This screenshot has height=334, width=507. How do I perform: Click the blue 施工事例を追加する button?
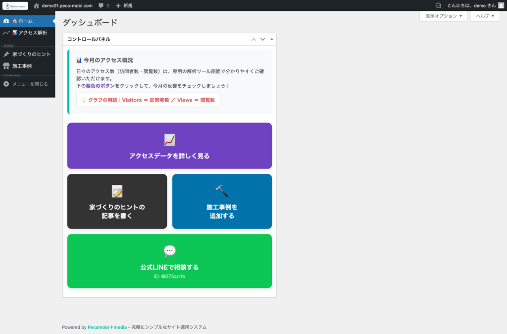(222, 201)
